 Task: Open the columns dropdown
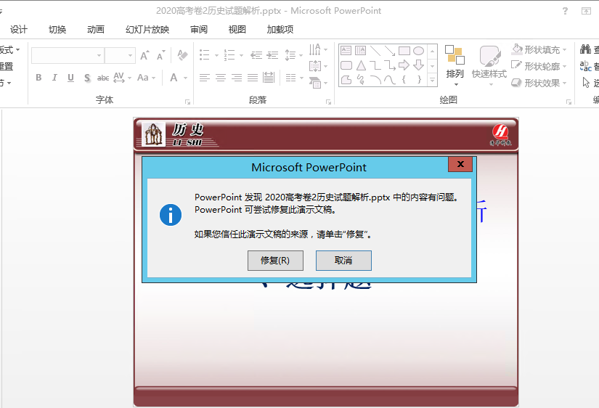(x=295, y=78)
